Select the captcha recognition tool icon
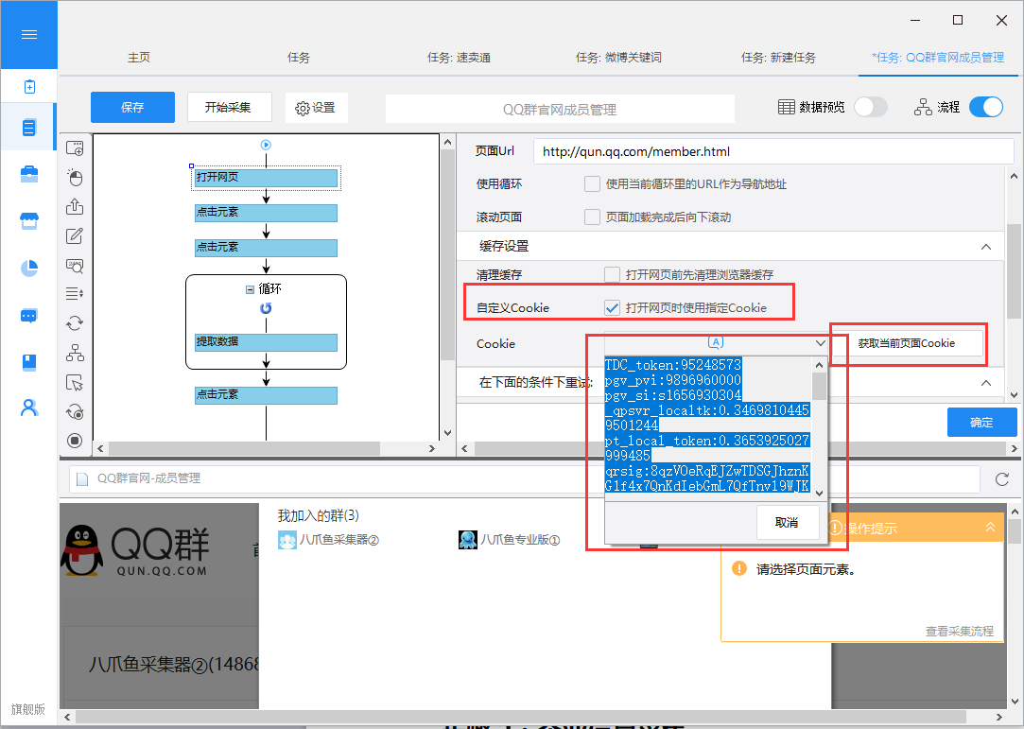This screenshot has width=1024, height=729. pos(75,265)
